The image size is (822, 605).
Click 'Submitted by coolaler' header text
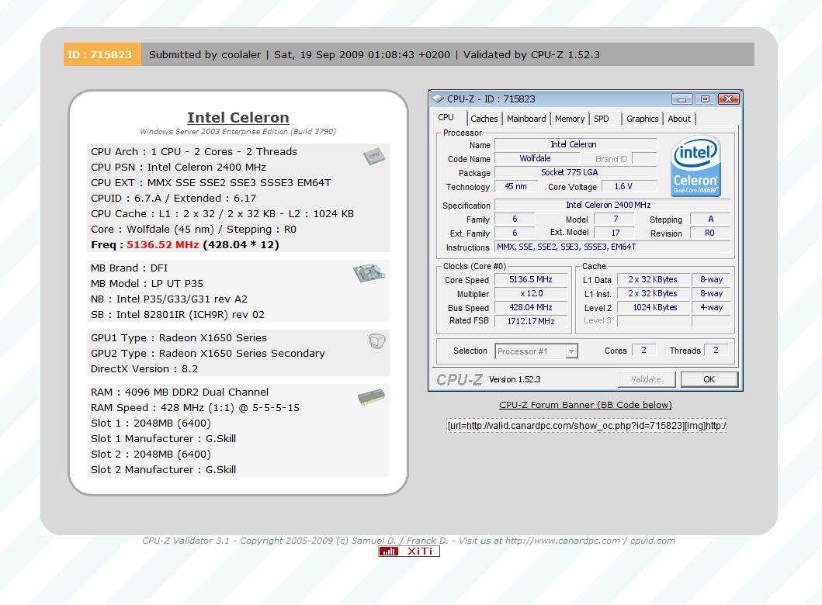coord(204,54)
